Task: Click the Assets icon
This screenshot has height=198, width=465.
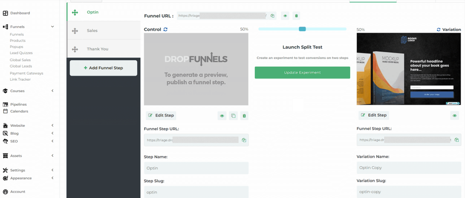Action: pos(5,156)
